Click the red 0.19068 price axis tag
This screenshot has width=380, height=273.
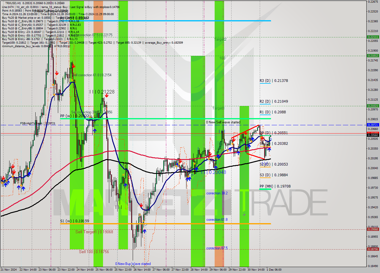[373, 229]
